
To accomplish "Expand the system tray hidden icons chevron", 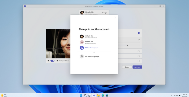I will point(172,95).
